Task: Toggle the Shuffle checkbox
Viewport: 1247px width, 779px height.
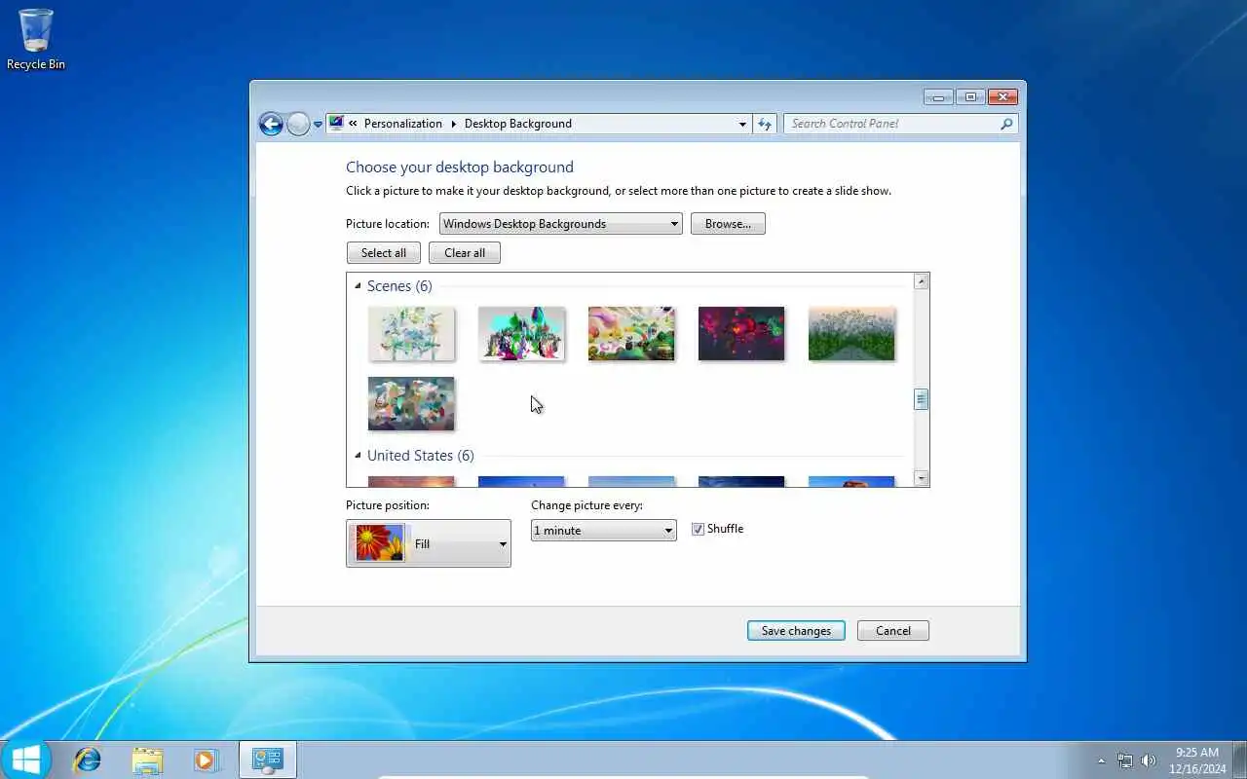Action: pyautogui.click(x=698, y=529)
